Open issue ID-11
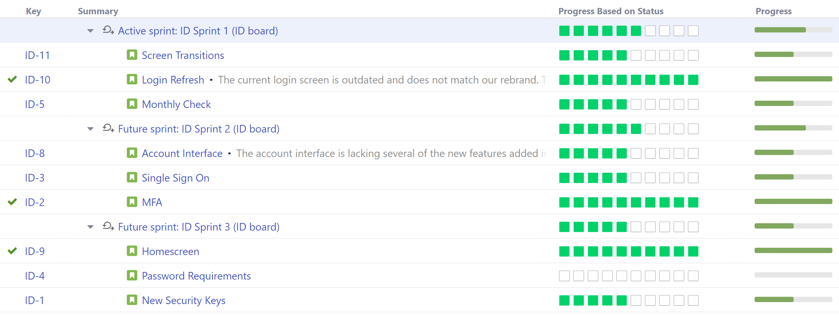Screen dimensions: 839x315 pos(37,55)
